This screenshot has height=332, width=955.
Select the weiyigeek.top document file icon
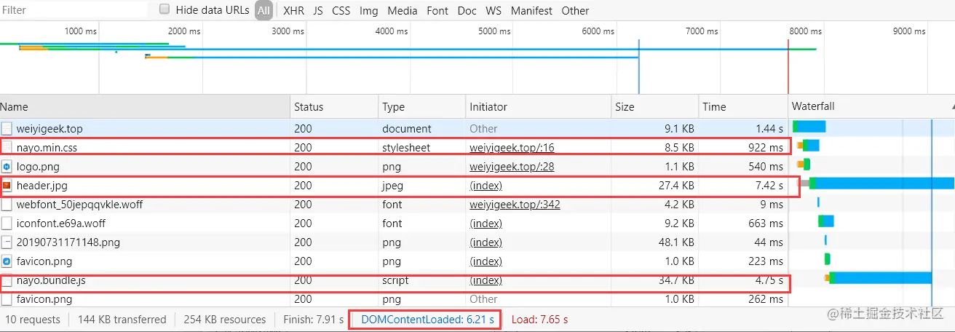(x=7, y=128)
